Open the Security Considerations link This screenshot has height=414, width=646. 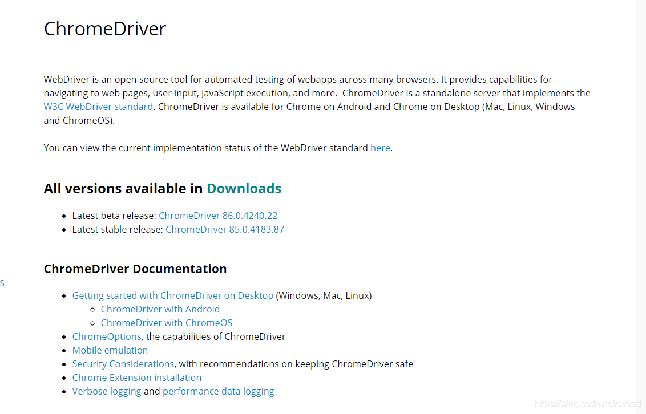point(123,364)
